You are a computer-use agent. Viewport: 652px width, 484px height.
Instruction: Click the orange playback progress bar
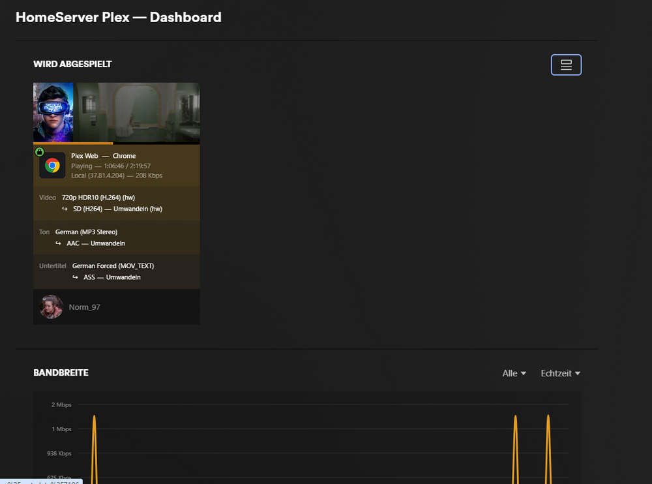[73, 143]
